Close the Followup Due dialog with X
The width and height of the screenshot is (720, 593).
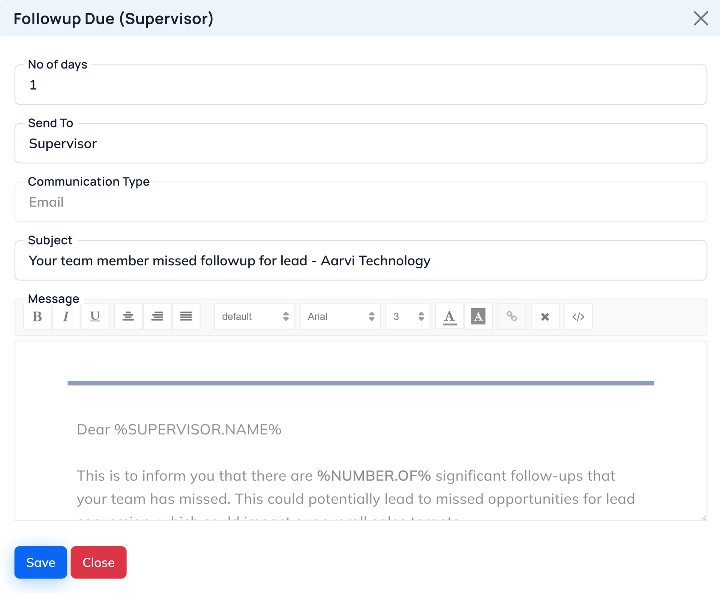(x=700, y=18)
